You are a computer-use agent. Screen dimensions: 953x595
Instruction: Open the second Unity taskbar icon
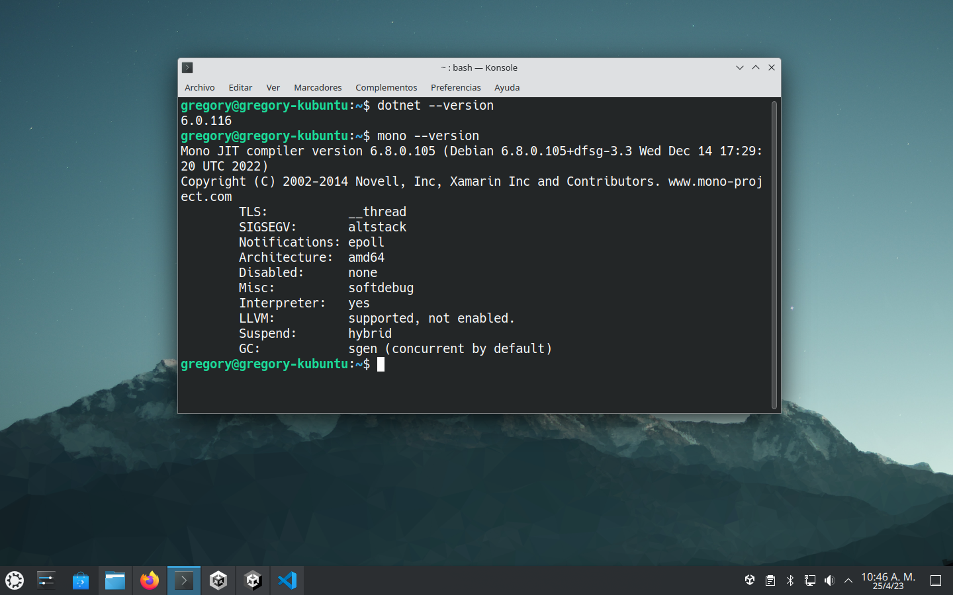click(253, 580)
